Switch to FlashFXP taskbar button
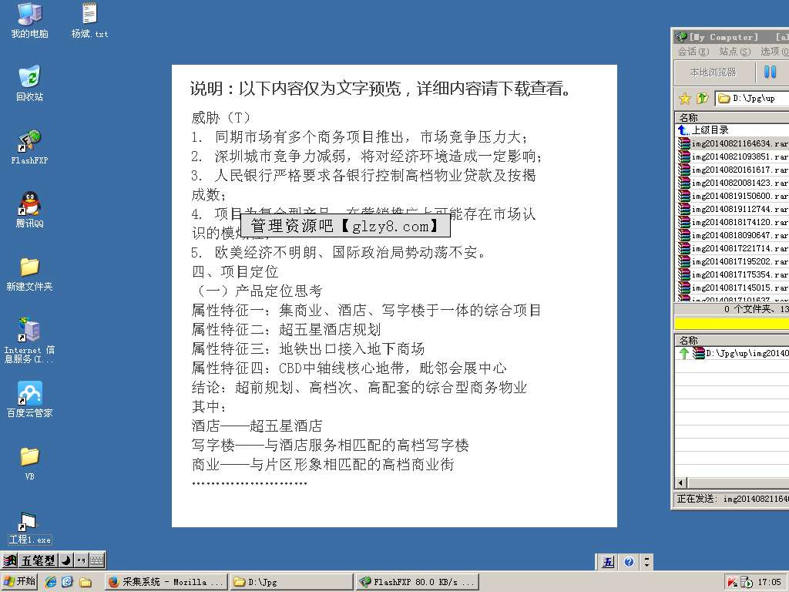The width and height of the screenshot is (789, 592). coord(417,582)
